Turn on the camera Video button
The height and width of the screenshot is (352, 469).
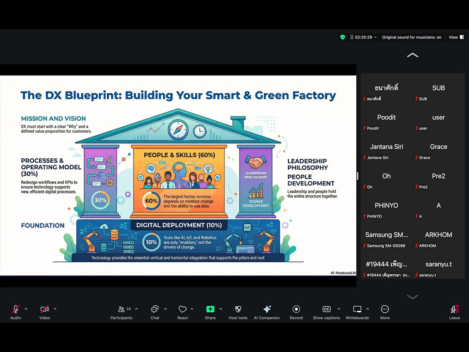pos(44,309)
